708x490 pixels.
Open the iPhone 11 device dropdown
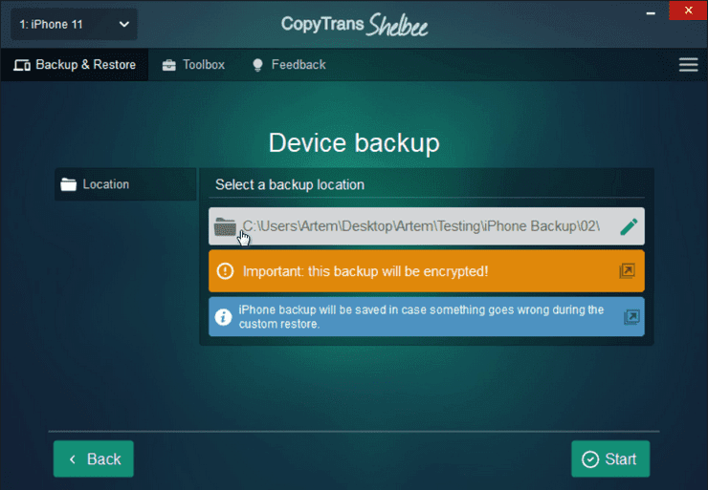pos(74,24)
